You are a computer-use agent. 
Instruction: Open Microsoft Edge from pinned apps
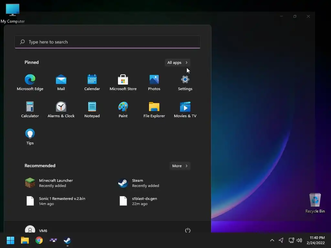(x=30, y=82)
